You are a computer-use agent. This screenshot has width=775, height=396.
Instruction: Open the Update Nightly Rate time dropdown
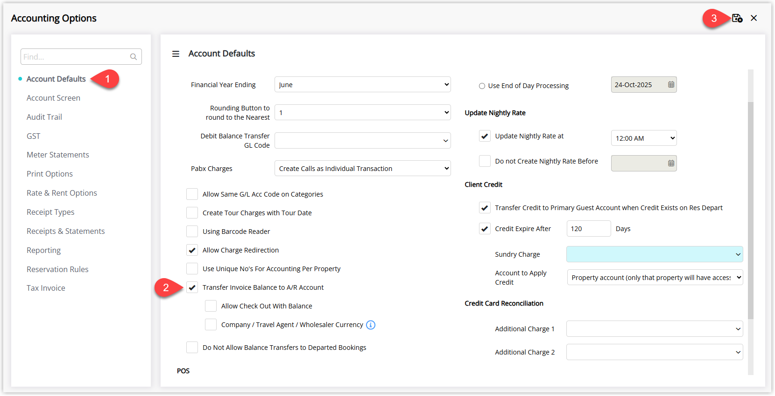[x=644, y=138]
